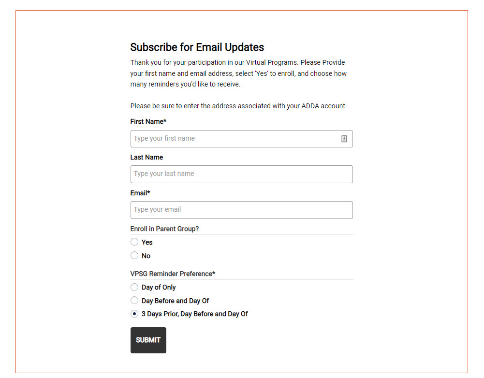Click the First Name* field label
Screen dimensions: 484x378
(148, 122)
